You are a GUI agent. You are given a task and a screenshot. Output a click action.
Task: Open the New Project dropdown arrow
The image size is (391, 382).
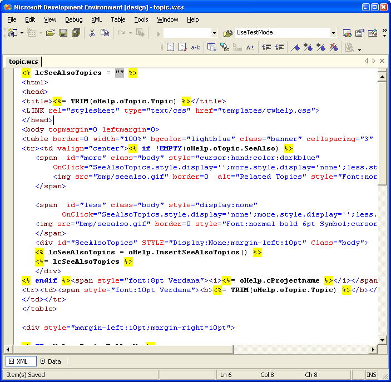point(22,33)
